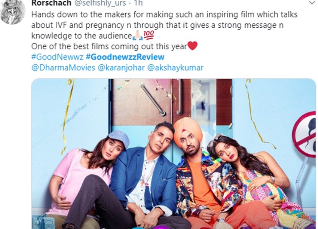Open the bold #GoodnewzzReview hashtag
318x229 pixels.
tap(125, 57)
